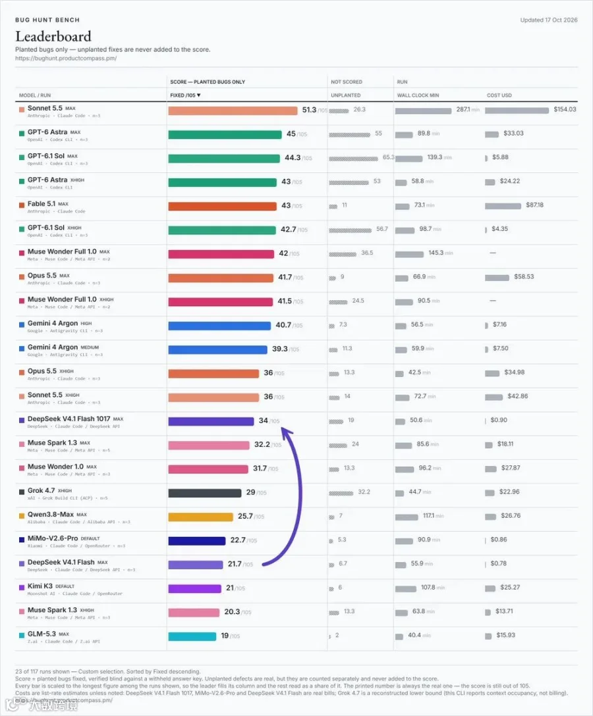Click the Sonnet 5.5 MAX cost bar

pos(517,111)
